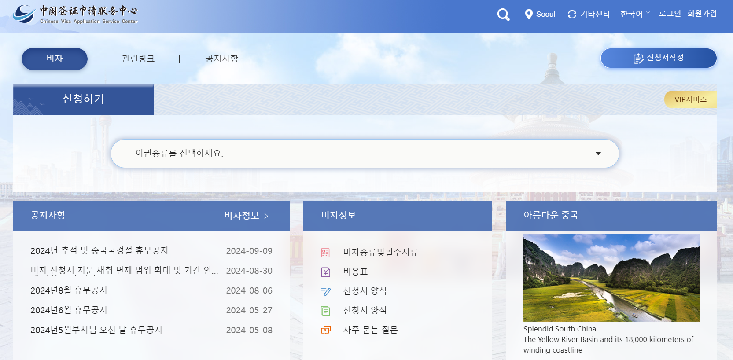Click the date 2024-05-27
Image resolution: width=733 pixels, height=360 pixels.
tap(249, 310)
